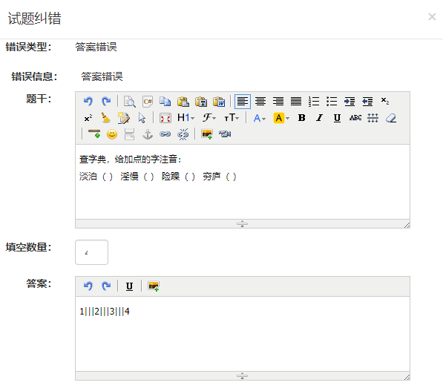The image size is (443, 388).
Task: Click the eraser remove-format icon
Action: tap(391, 118)
